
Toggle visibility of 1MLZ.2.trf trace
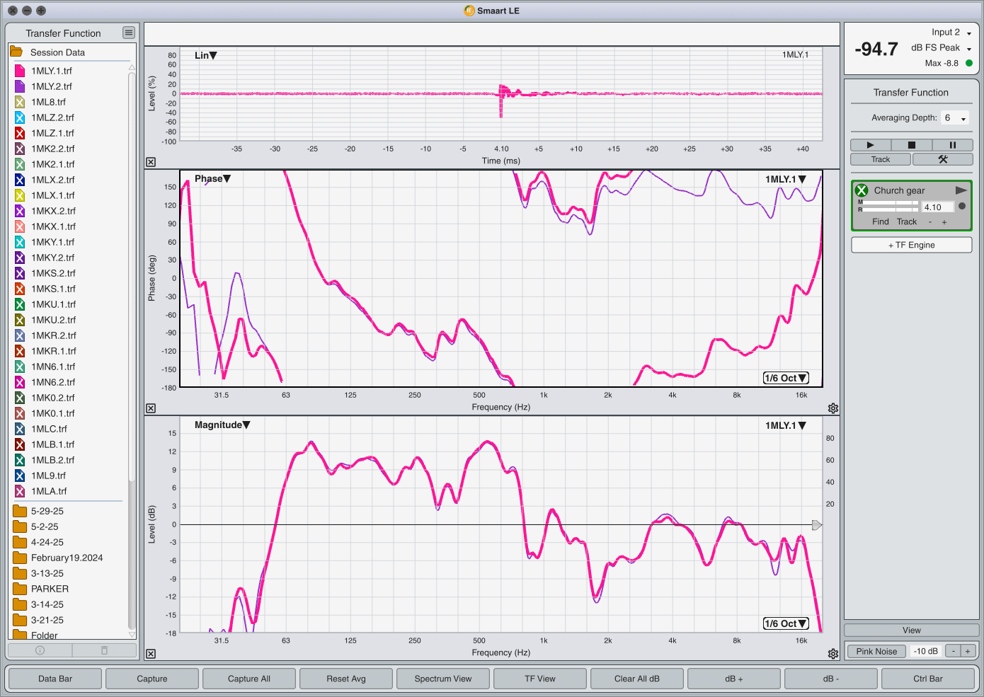20,117
